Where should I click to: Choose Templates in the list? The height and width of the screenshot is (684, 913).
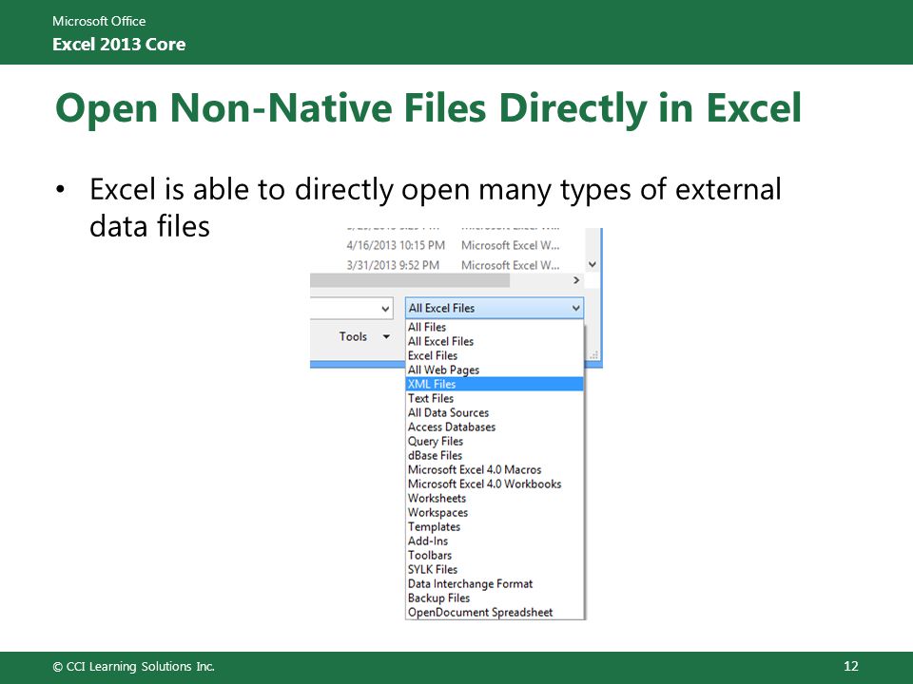pos(495,526)
